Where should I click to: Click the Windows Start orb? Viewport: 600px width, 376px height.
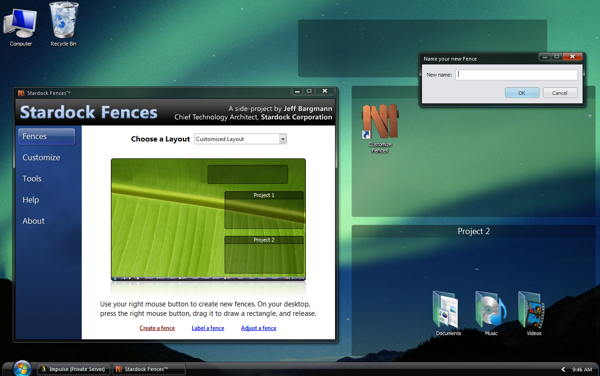[22, 368]
